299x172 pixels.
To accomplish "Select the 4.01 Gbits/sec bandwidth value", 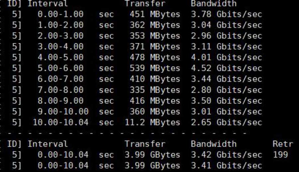I will (227, 58).
